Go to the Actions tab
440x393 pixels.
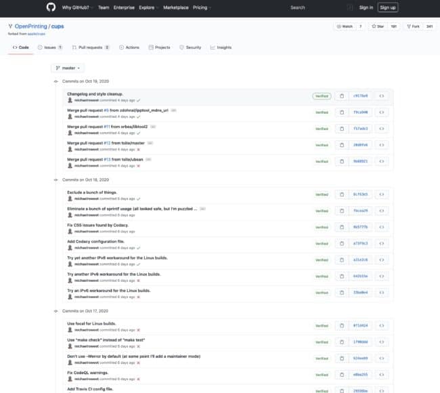click(x=129, y=47)
